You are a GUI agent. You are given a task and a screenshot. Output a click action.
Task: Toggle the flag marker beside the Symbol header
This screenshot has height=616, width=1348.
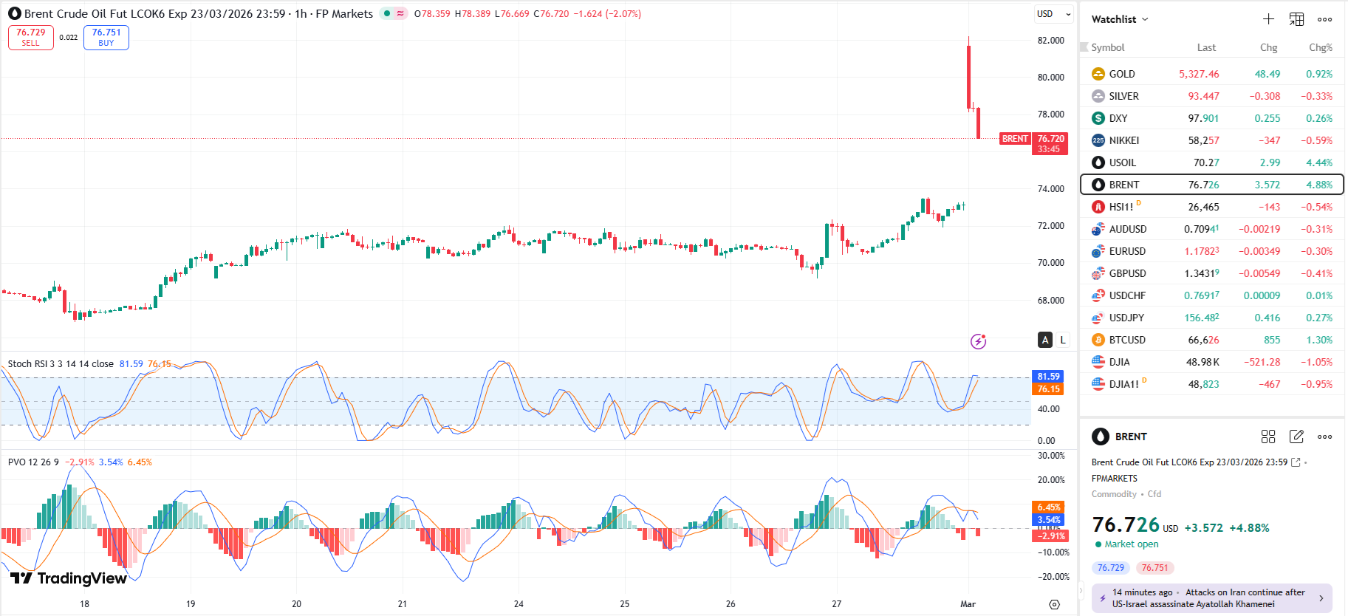pos(1084,47)
